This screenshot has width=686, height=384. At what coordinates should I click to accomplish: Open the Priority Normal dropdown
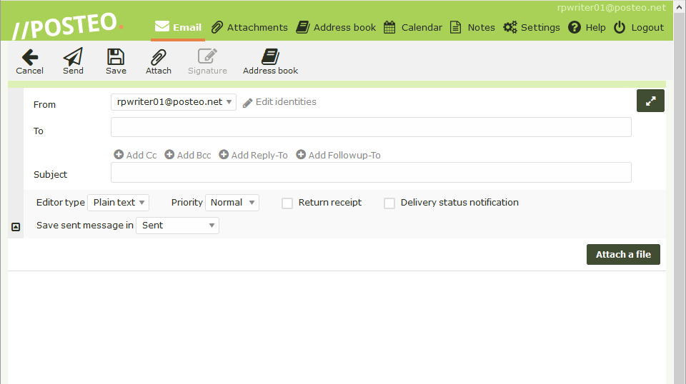(x=232, y=203)
